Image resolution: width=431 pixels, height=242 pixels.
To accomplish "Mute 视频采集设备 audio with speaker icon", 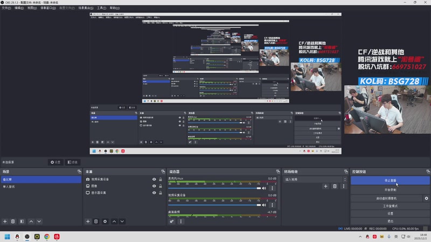I will tap(264, 205).
